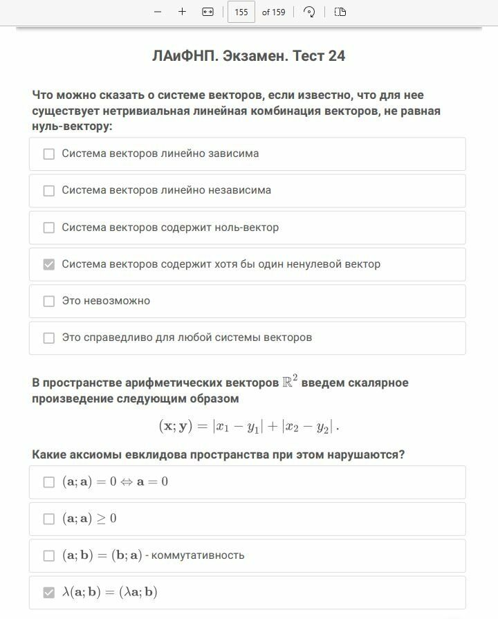Image resolution: width=498 pixels, height=619 pixels.
Task: Click the page number field showing 155
Action: pos(241,12)
